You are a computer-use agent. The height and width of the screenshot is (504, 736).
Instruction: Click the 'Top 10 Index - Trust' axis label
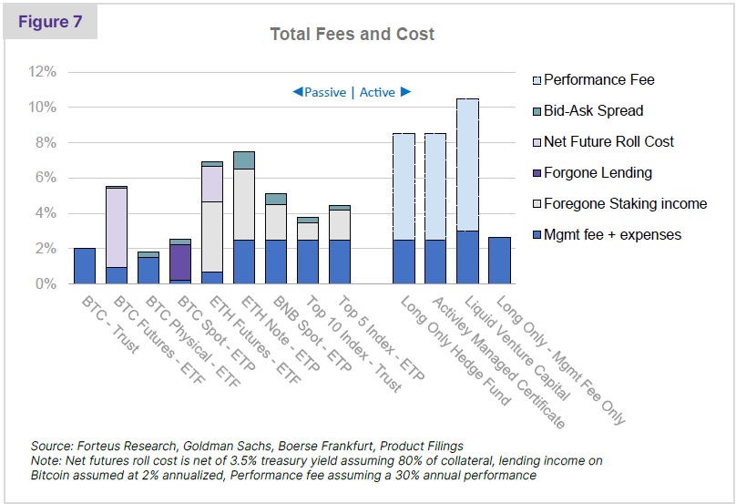[x=353, y=344]
